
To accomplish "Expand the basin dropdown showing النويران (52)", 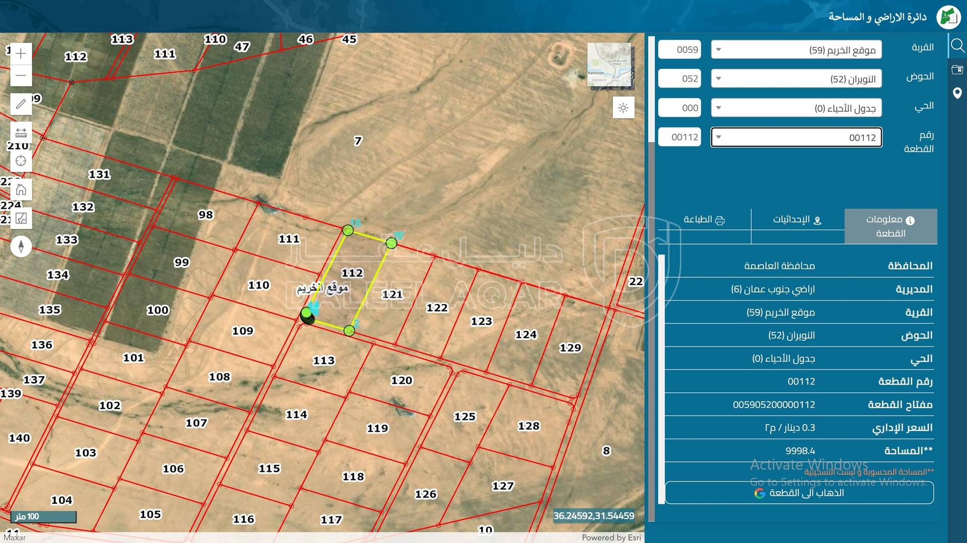I will pos(796,79).
